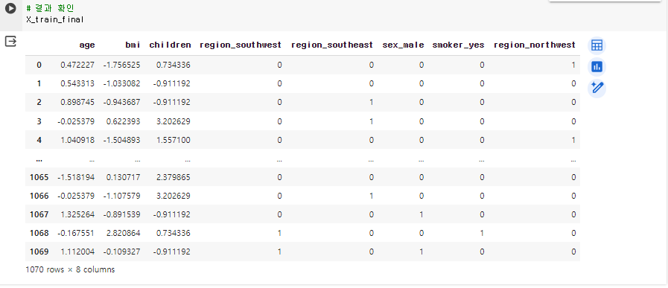
Task: Click the region_southeast column header
Action: click(332, 45)
